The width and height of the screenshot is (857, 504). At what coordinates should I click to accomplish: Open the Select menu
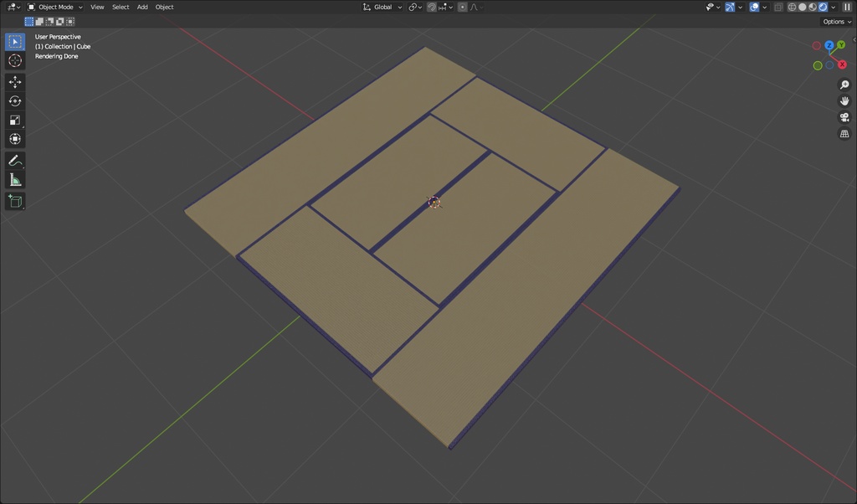coord(121,7)
